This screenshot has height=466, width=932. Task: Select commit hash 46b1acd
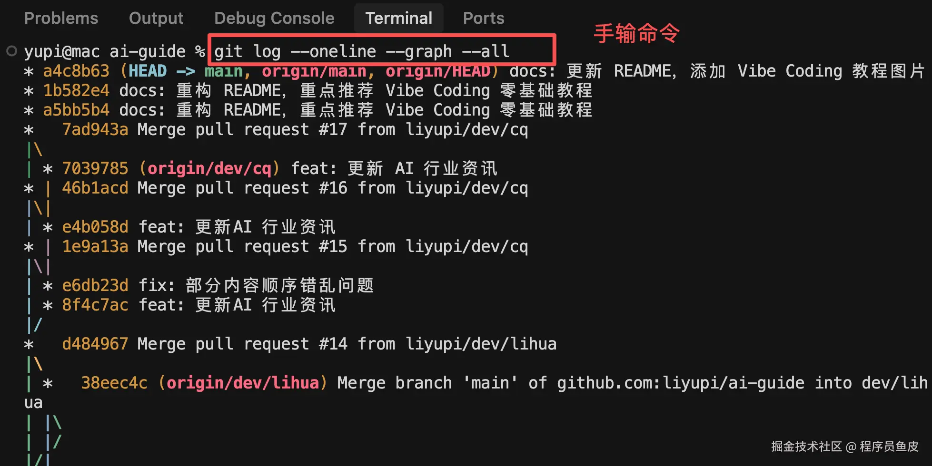point(95,188)
